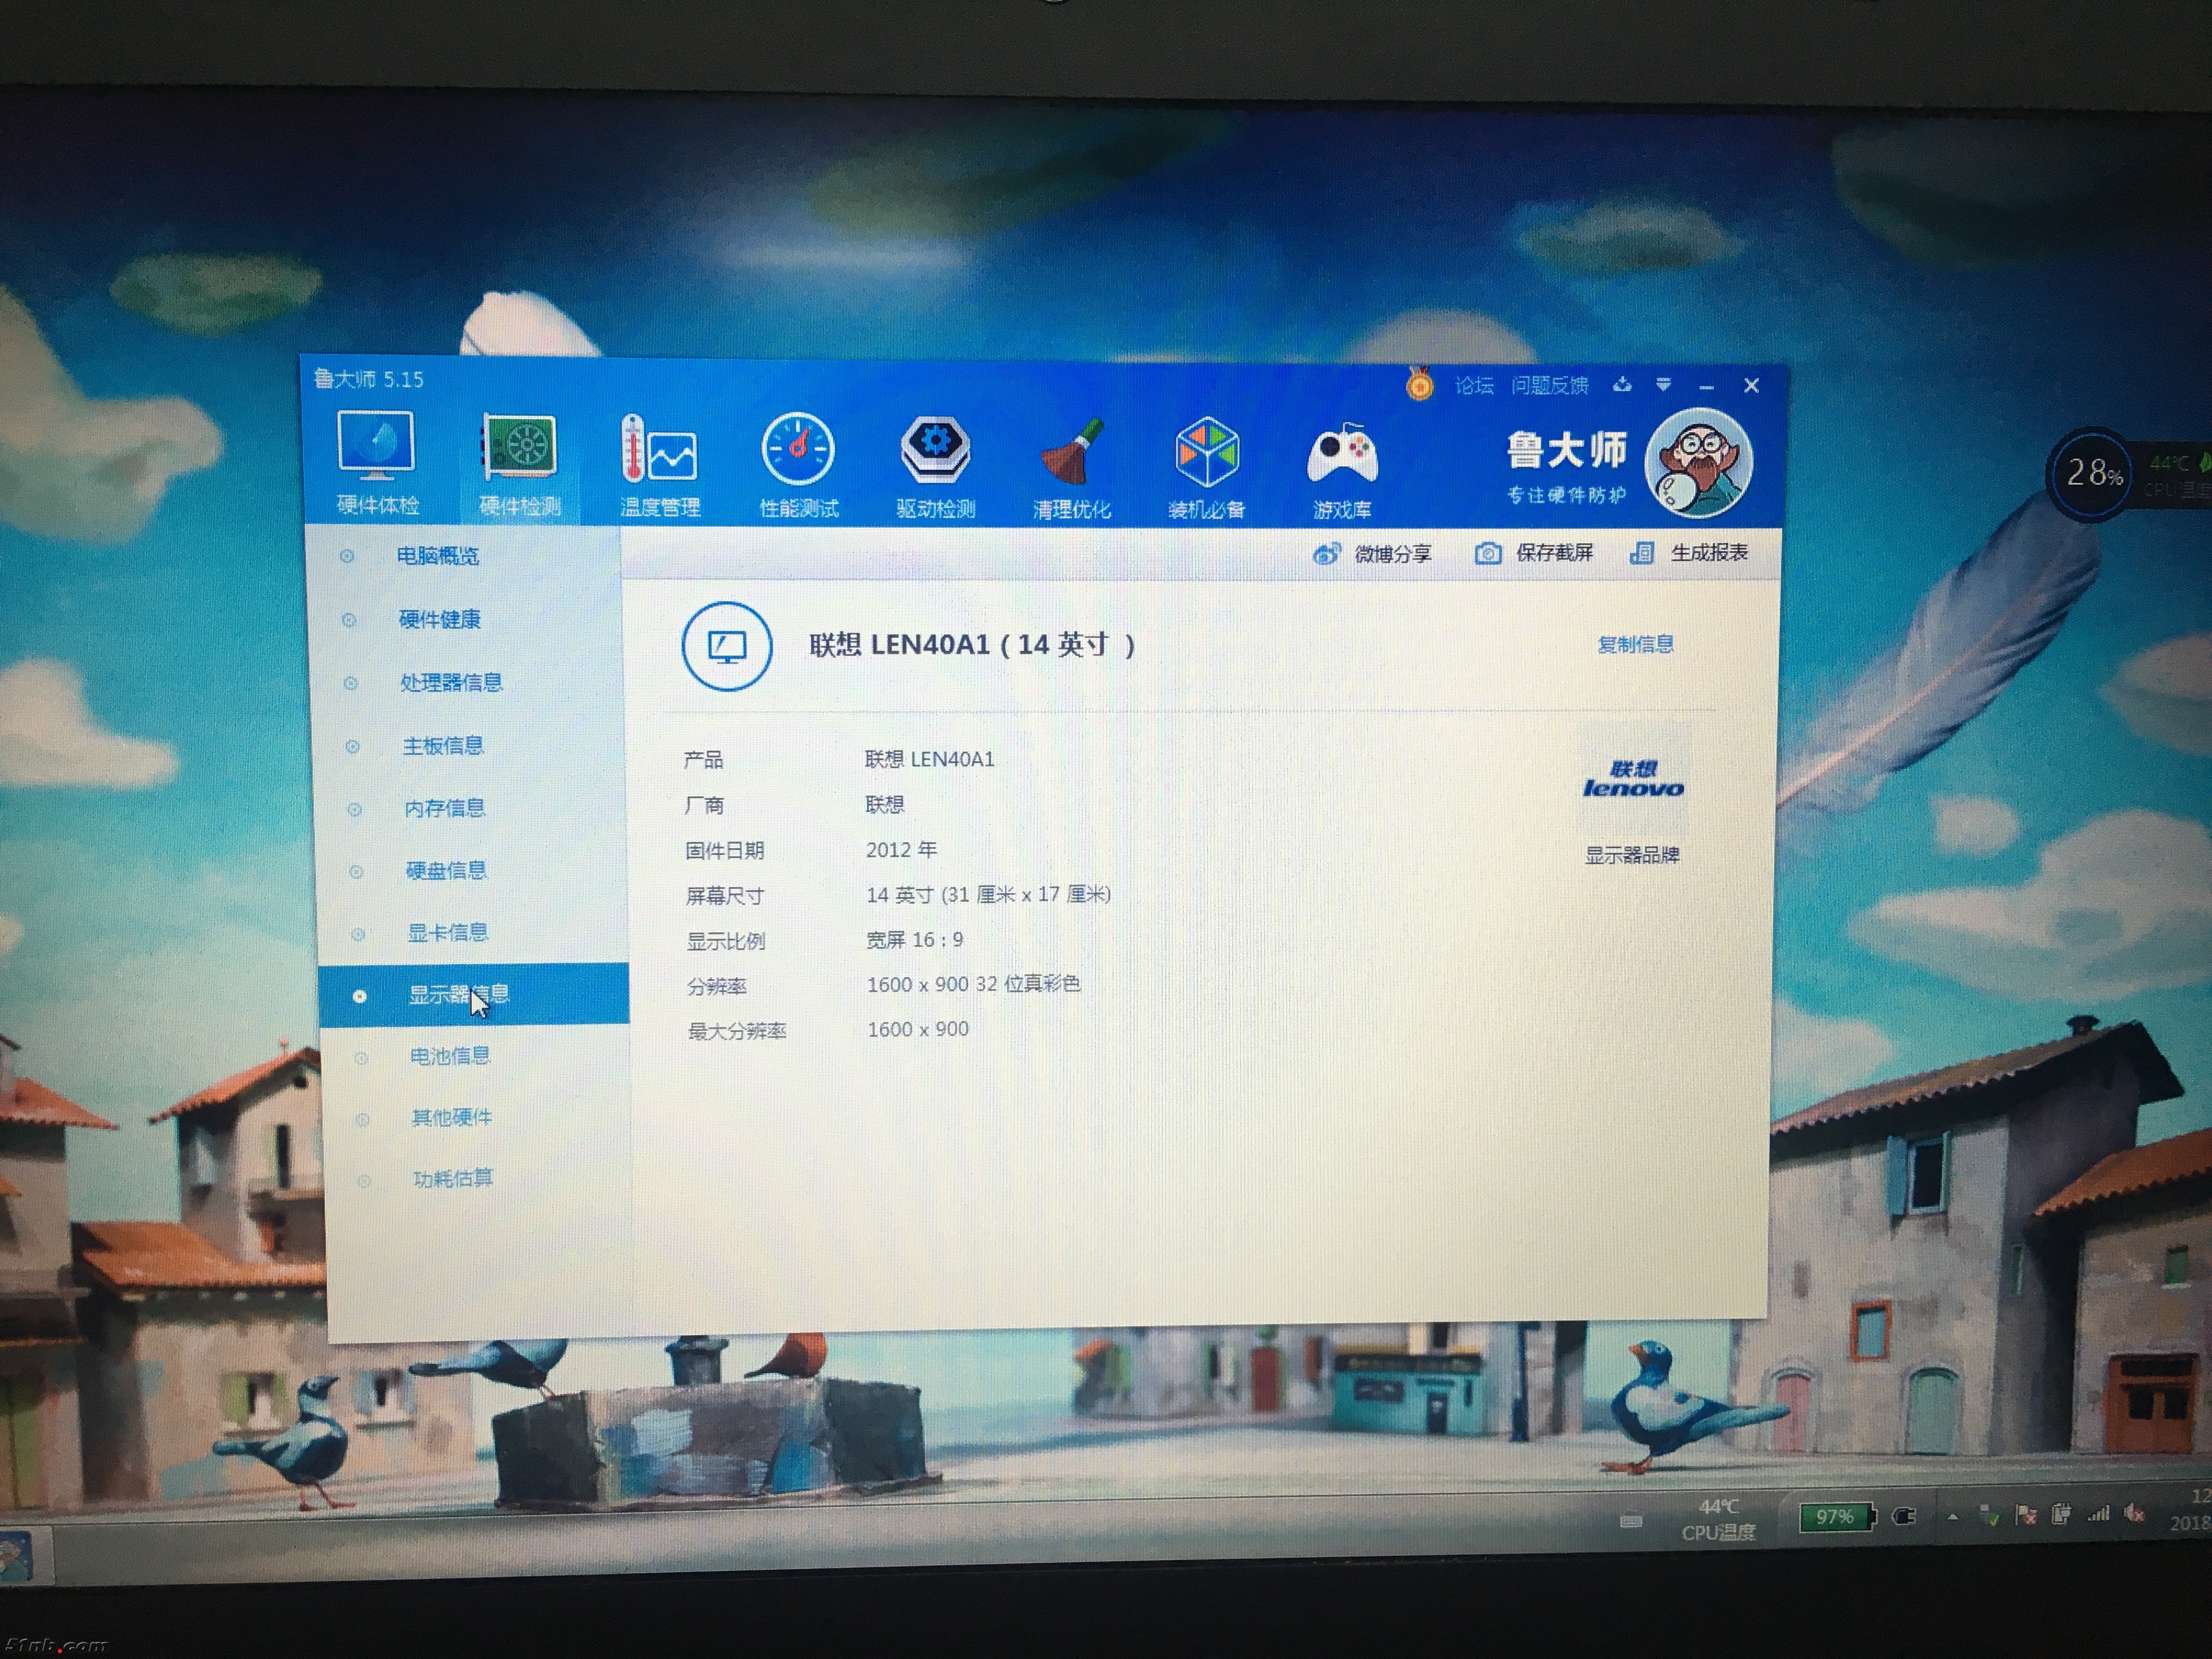Viewport: 2212px width, 1659px height.
Task: Click the medal icon in title bar
Action: click(x=1418, y=384)
